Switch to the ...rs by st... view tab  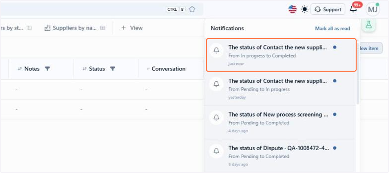tap(16, 28)
